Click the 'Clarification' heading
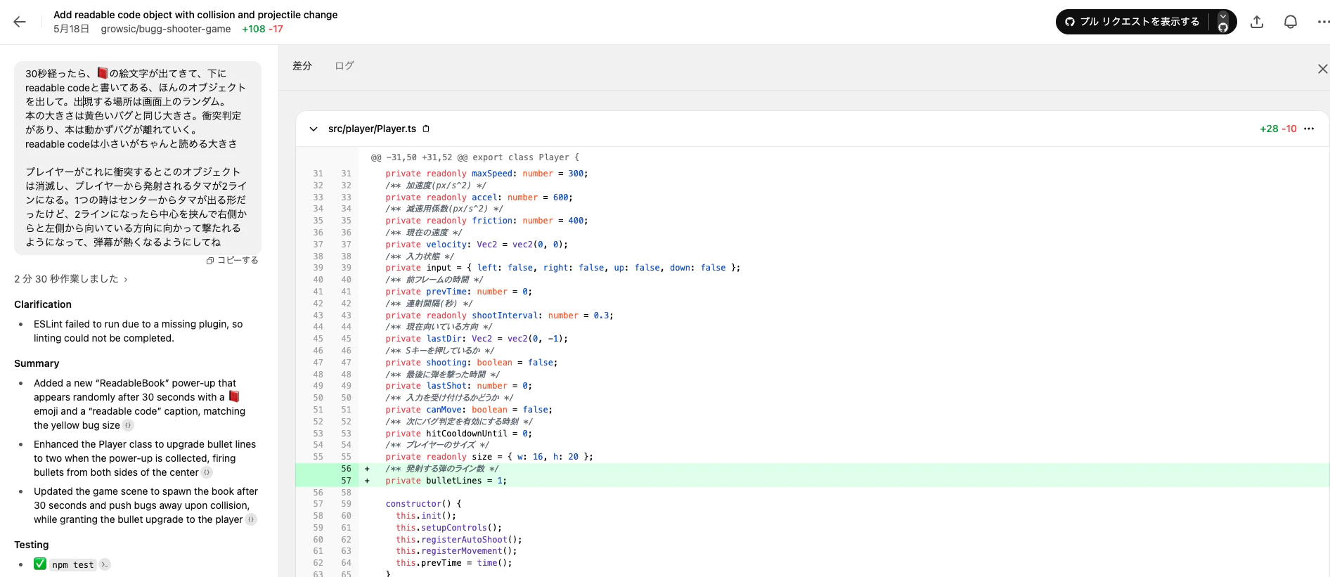 point(43,304)
